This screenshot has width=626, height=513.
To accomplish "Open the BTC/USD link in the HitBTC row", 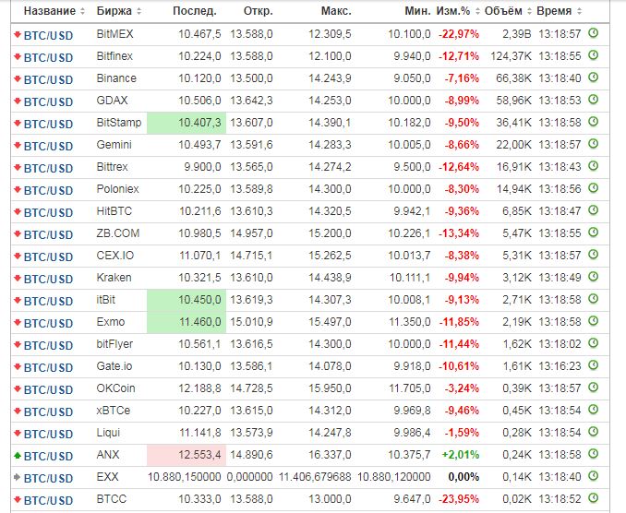I will (48, 211).
